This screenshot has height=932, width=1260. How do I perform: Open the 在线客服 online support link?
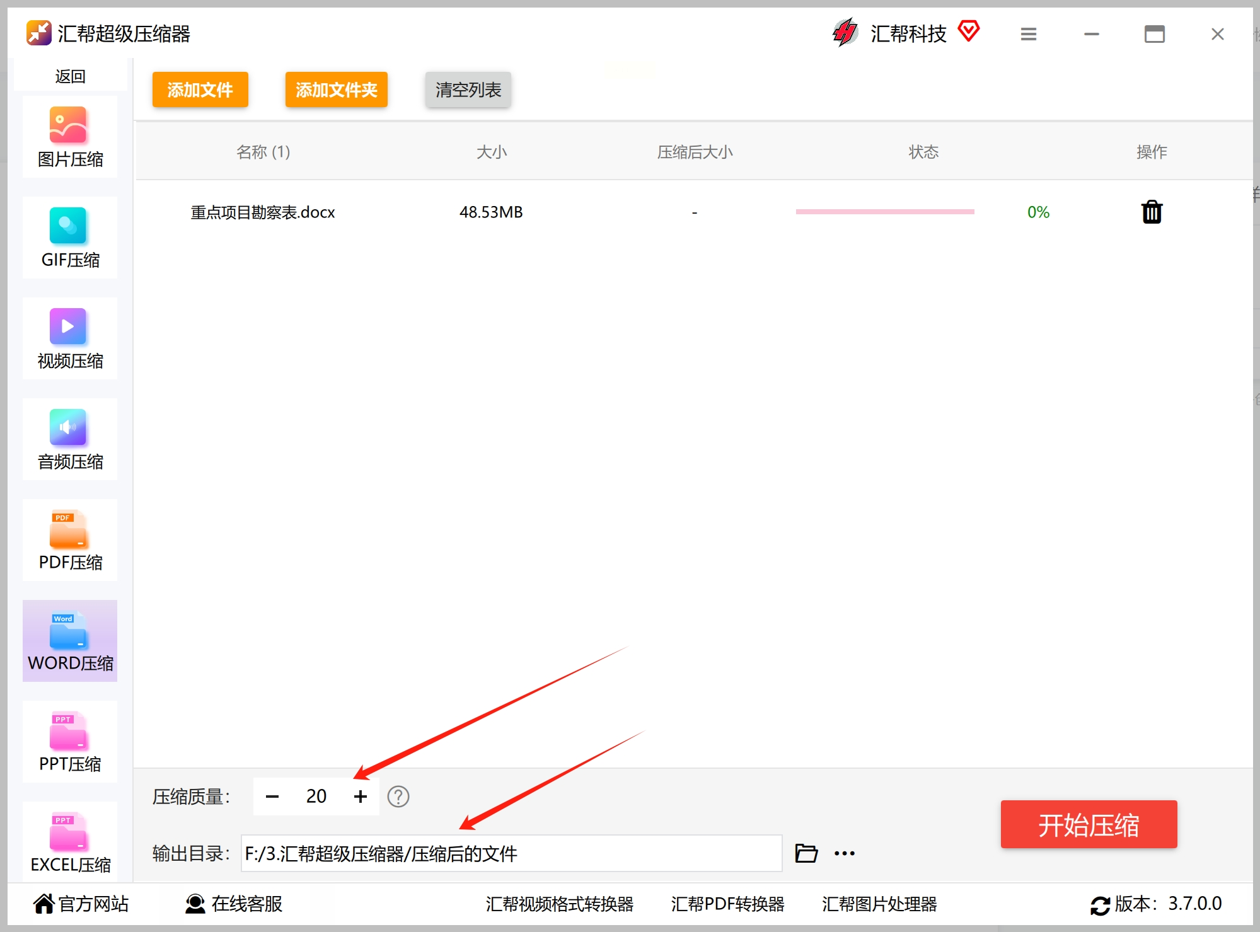click(234, 904)
